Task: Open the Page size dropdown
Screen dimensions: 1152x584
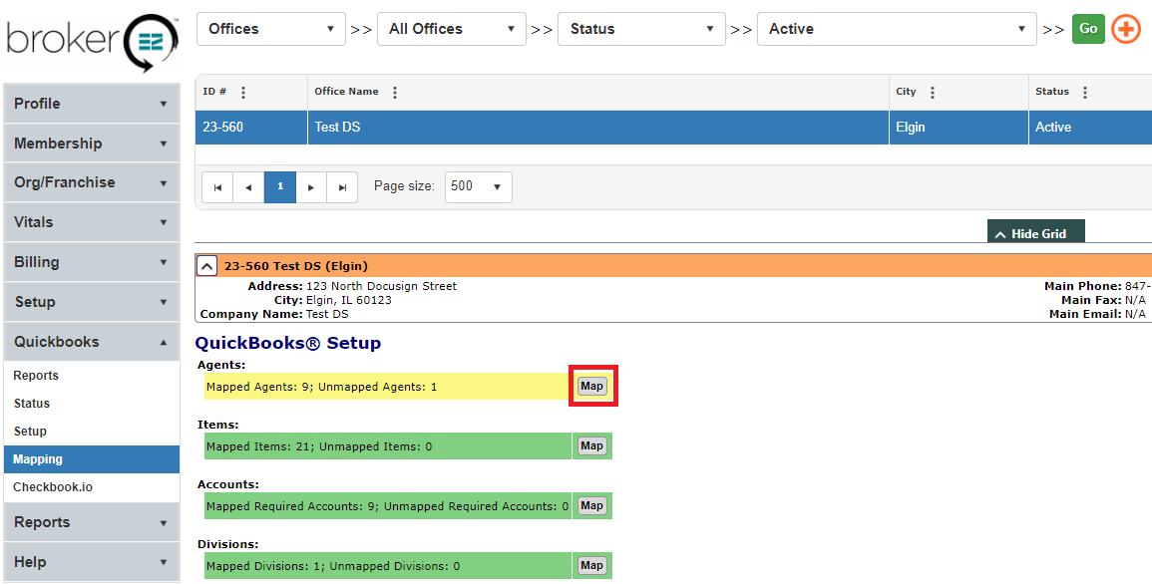Action: pyautogui.click(x=478, y=186)
